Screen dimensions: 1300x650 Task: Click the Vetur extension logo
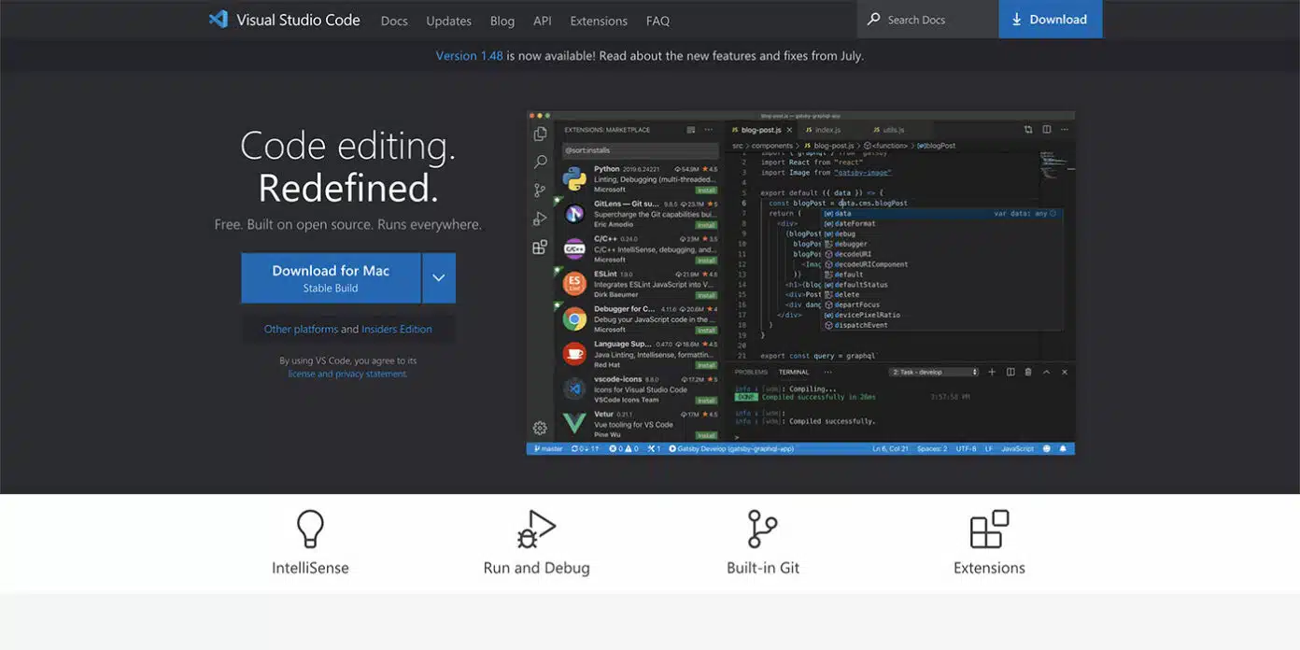[574, 424]
